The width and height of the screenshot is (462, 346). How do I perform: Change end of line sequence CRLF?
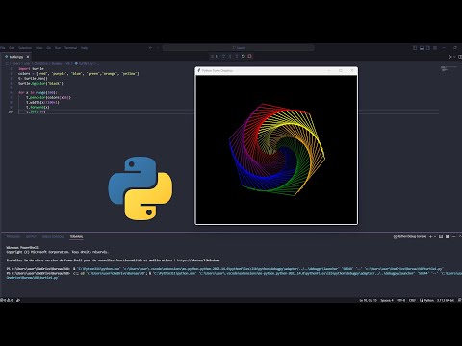click(x=413, y=300)
